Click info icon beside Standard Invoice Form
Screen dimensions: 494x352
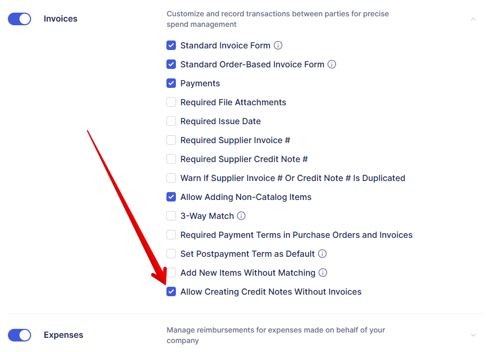[x=278, y=45]
